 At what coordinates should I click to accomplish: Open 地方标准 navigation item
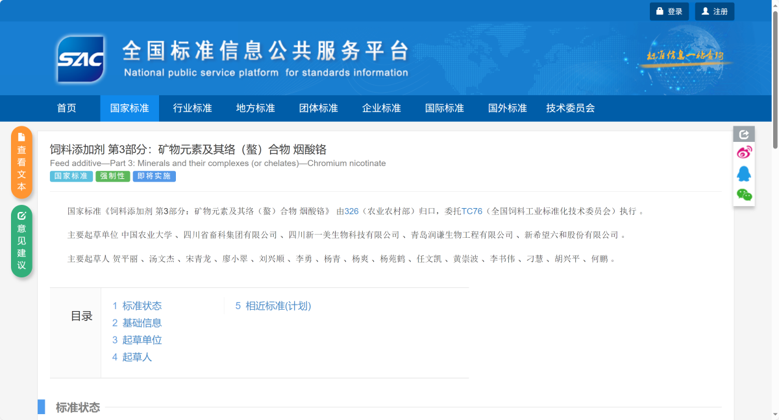pos(255,108)
